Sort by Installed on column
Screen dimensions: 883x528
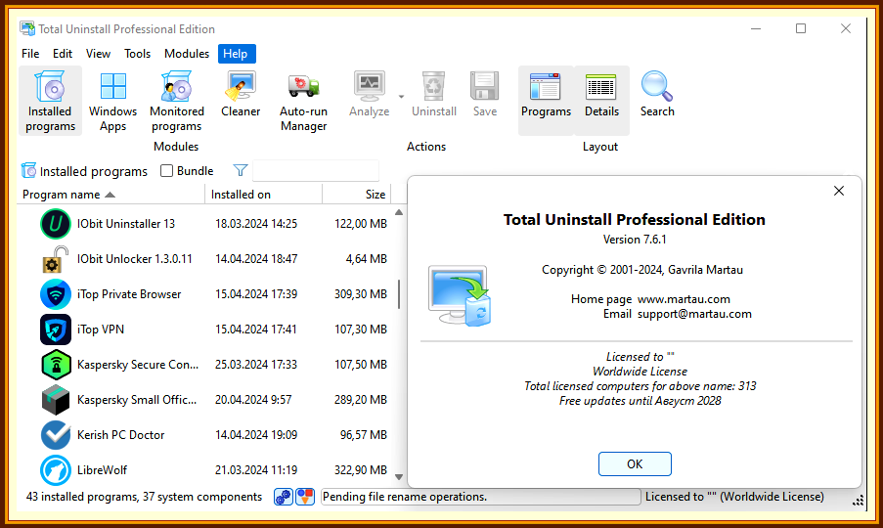(x=264, y=195)
